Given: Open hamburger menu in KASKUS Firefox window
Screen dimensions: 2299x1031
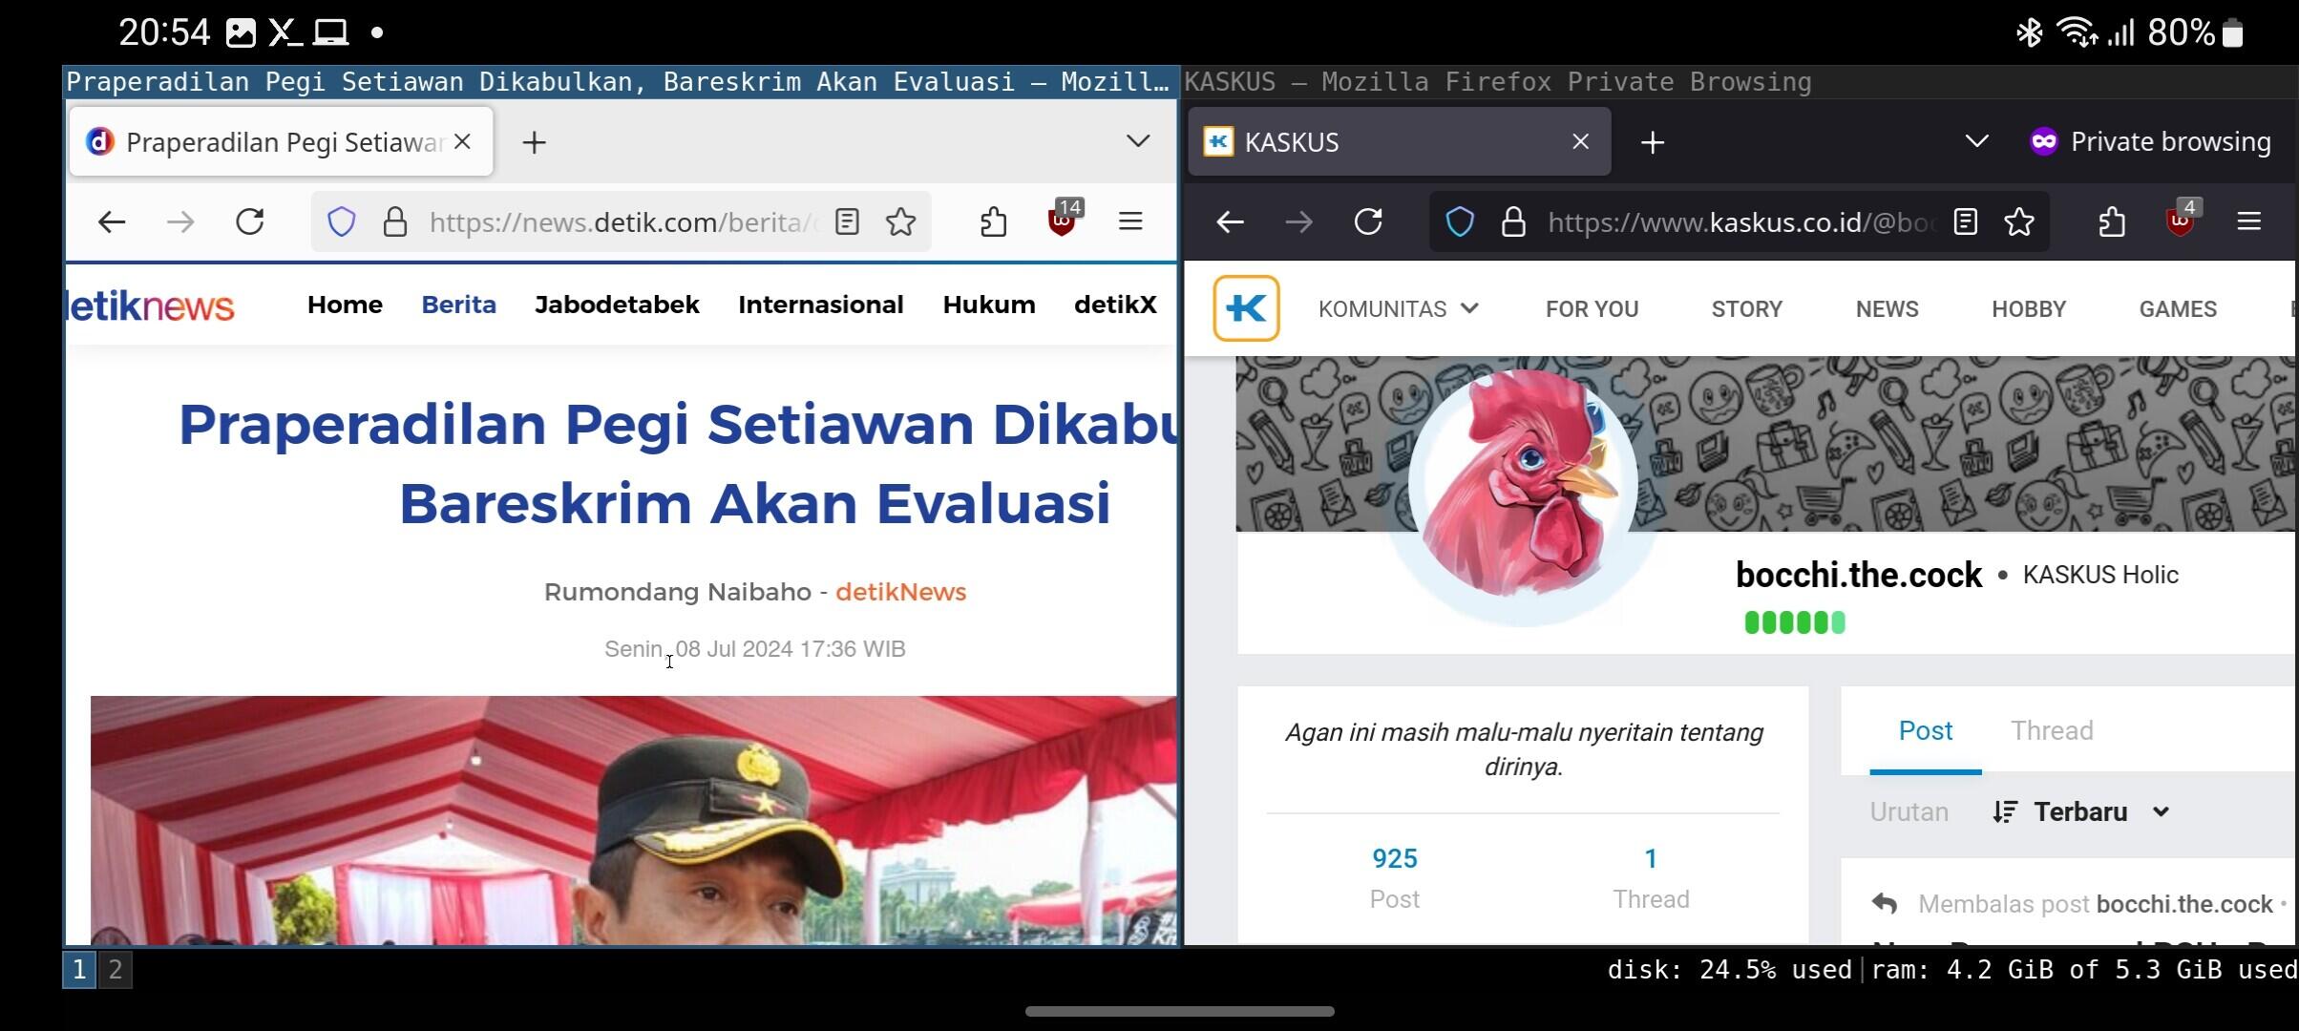Looking at the screenshot, I should pos(2249,221).
